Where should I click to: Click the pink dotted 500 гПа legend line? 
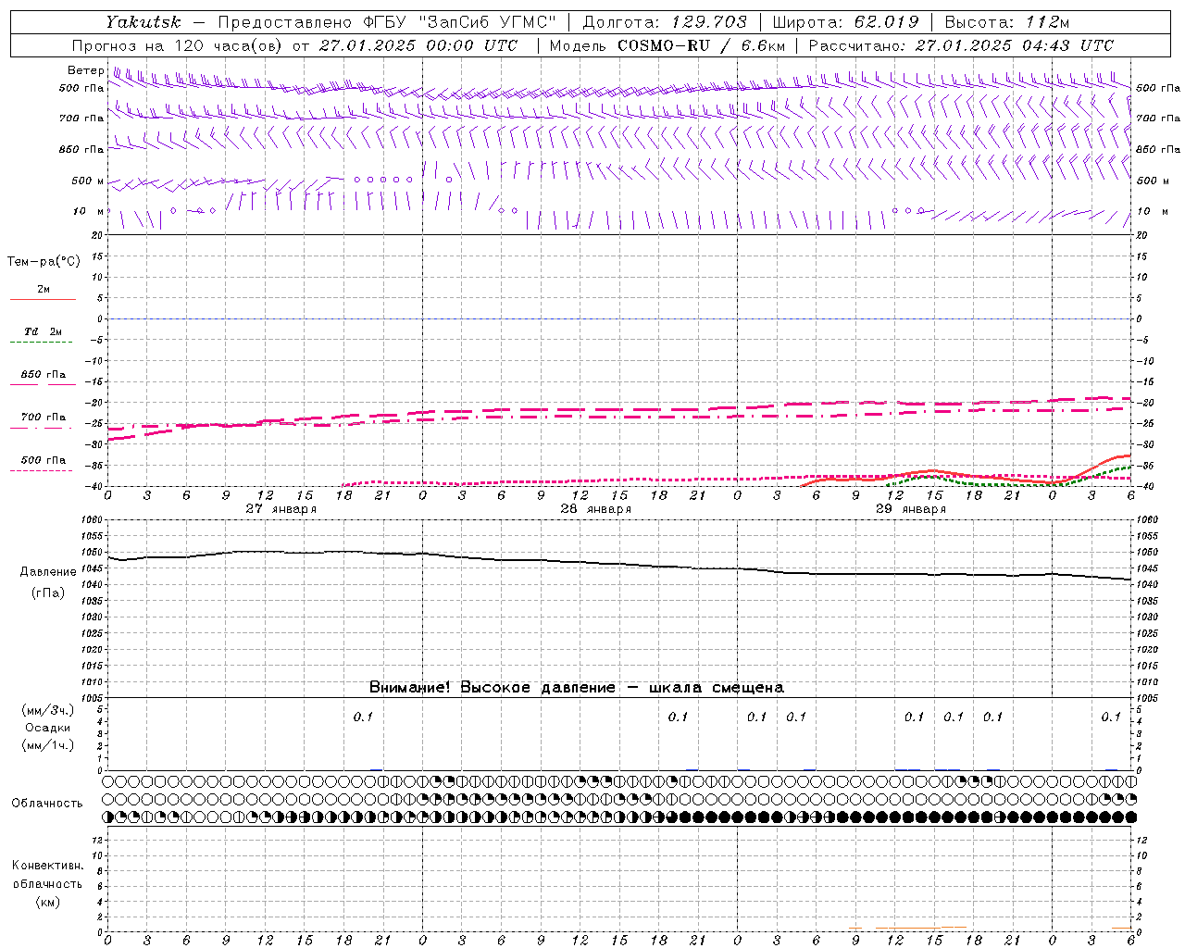pos(41,470)
